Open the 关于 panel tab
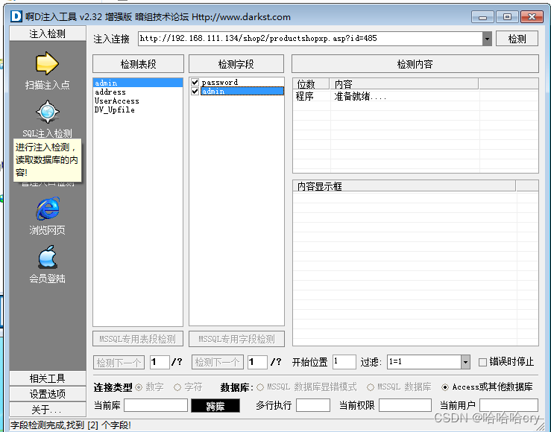The height and width of the screenshot is (432, 551). 48,409
